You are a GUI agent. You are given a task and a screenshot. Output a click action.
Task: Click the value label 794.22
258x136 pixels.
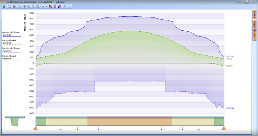tap(229, 59)
